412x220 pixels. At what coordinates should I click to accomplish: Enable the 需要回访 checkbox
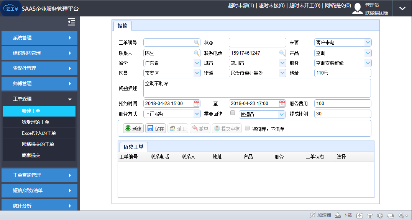point(232,113)
